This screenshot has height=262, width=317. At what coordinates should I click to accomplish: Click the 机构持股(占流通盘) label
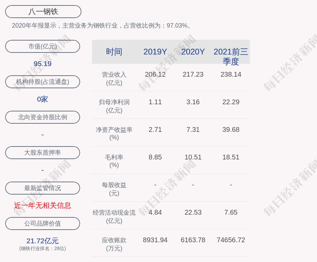click(x=43, y=82)
